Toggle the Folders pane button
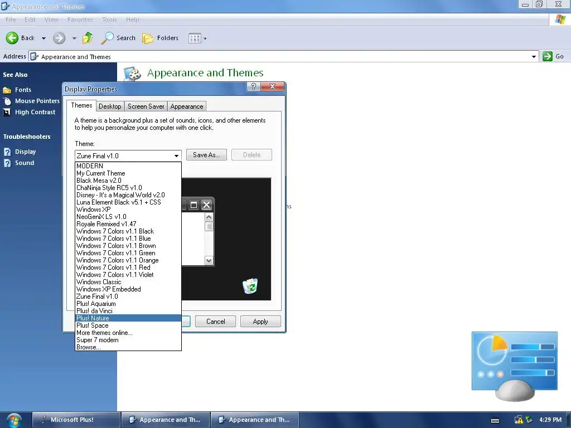Viewport: 571px width, 428px height. [x=160, y=38]
